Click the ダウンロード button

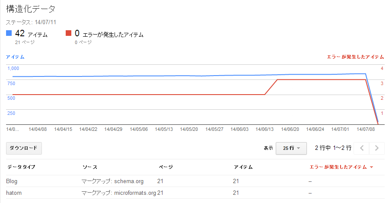(24, 148)
